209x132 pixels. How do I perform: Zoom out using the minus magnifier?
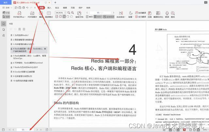[x=69, y=13]
